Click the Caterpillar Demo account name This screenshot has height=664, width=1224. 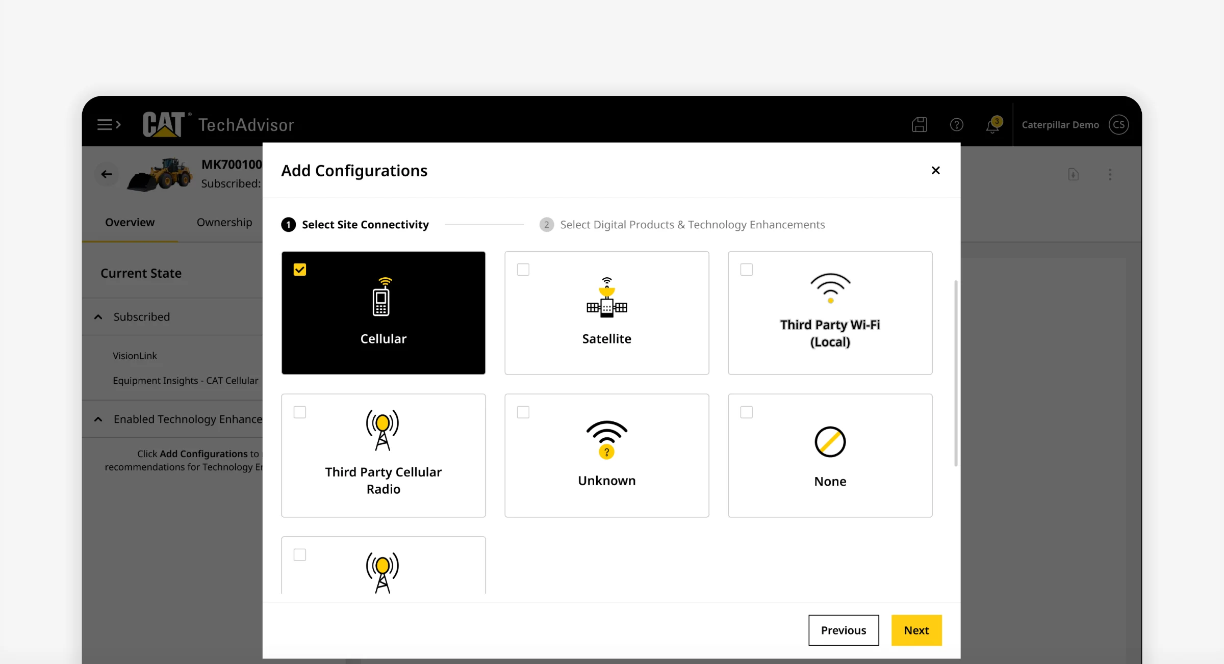tap(1060, 125)
